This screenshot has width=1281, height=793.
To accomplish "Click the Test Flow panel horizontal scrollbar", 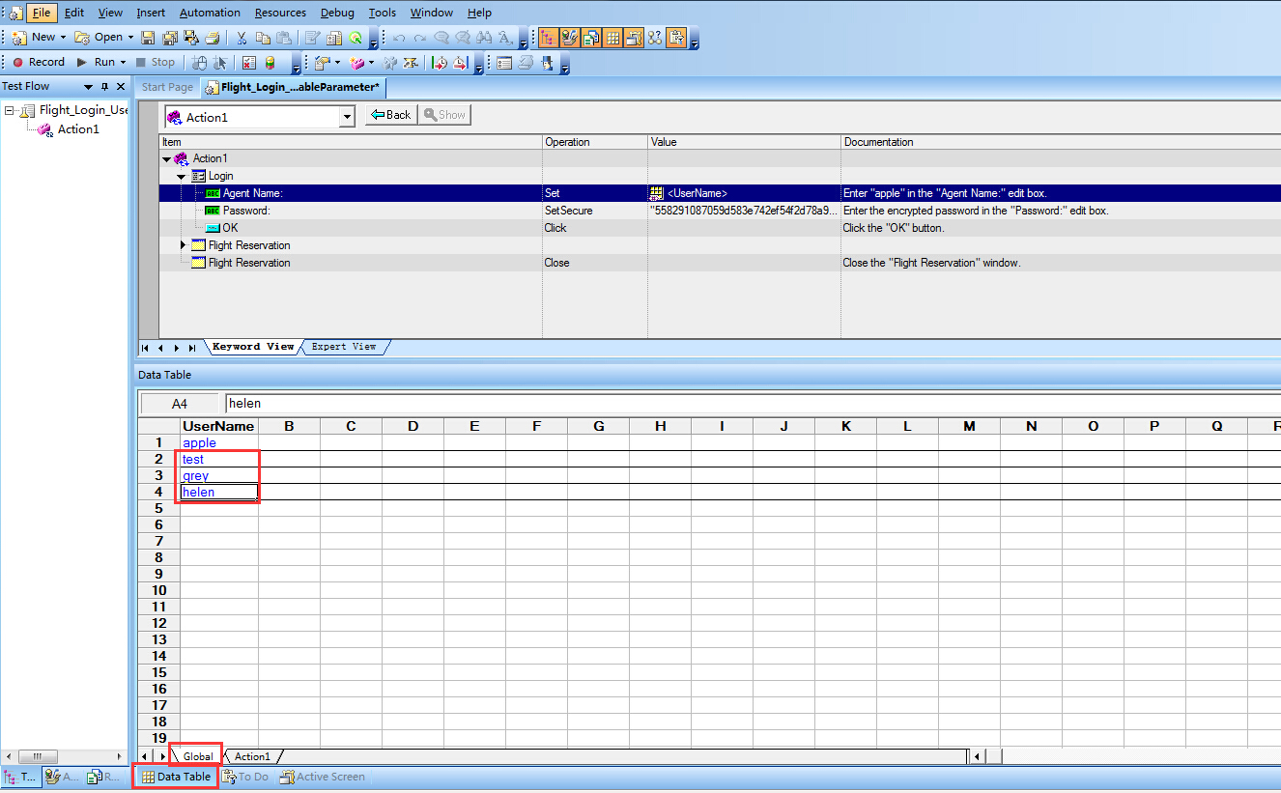I will [x=64, y=756].
